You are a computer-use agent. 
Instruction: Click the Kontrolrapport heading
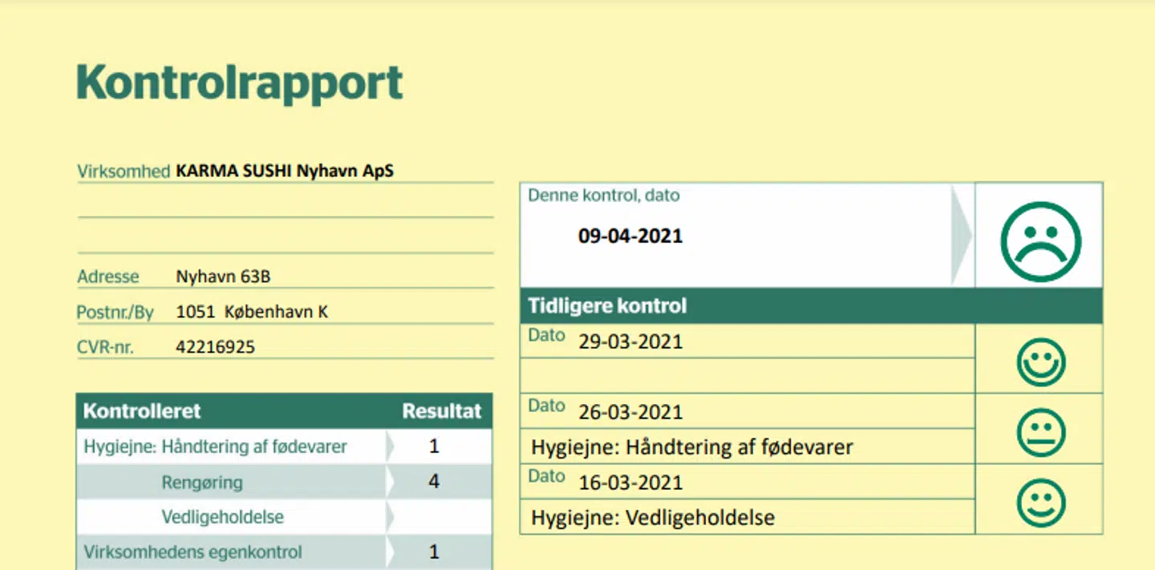point(239,83)
